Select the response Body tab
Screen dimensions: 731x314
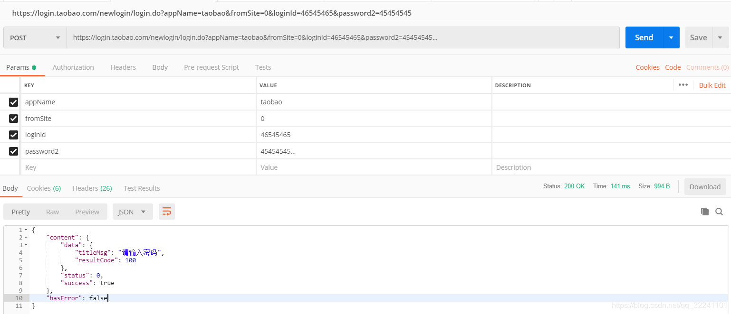click(x=10, y=188)
